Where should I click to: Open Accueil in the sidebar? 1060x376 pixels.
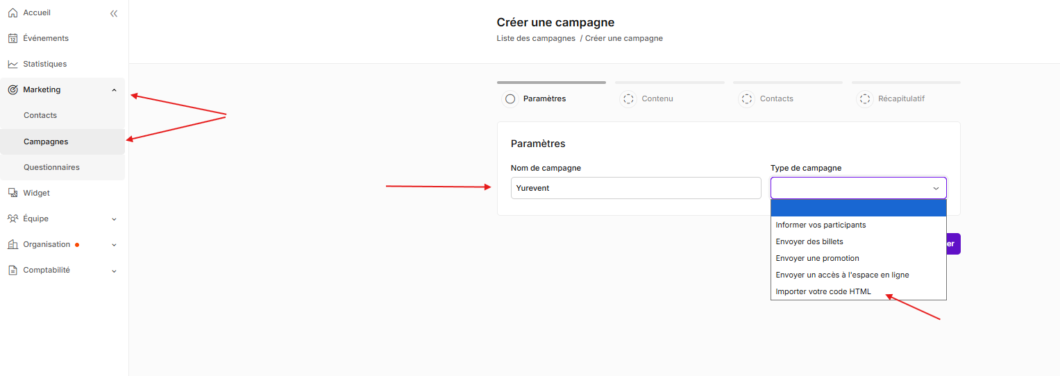(37, 12)
